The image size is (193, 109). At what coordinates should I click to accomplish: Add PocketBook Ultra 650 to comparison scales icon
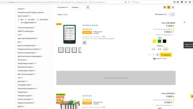[x=84, y=43]
